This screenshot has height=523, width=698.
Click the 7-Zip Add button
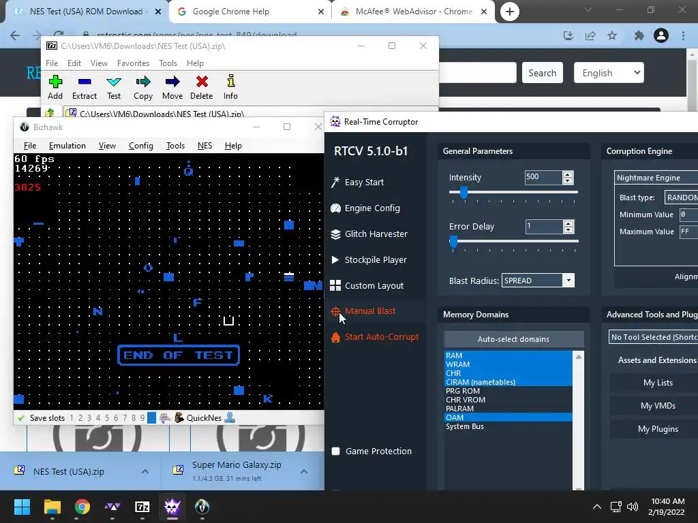click(x=55, y=87)
